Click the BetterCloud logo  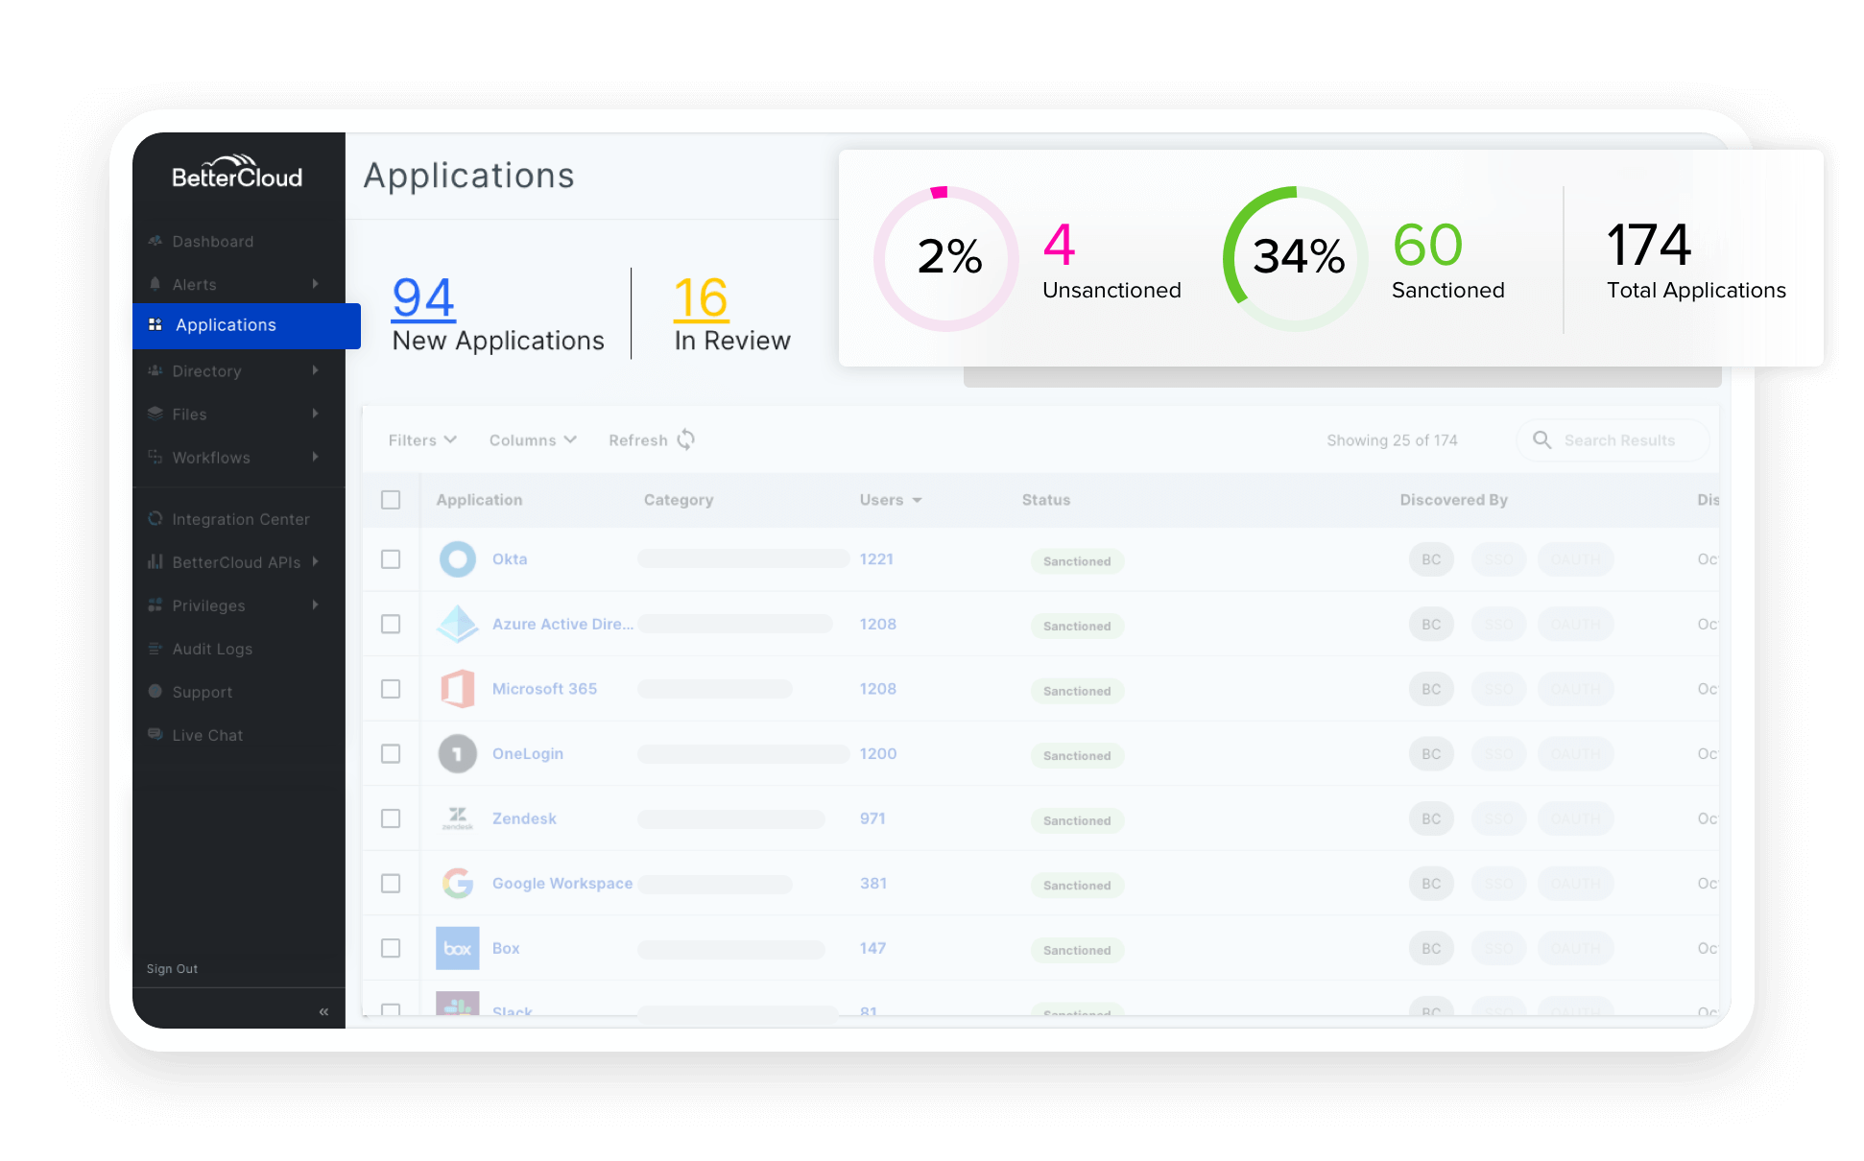(237, 173)
